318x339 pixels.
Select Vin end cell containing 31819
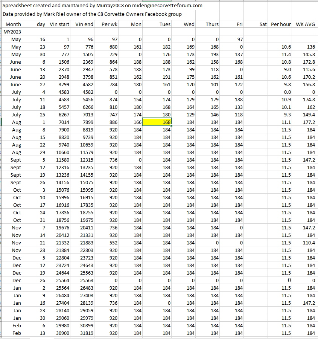click(84, 333)
